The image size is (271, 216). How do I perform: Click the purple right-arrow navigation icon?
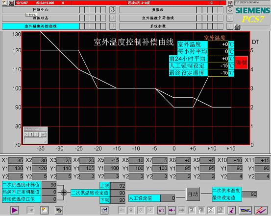point(172,210)
